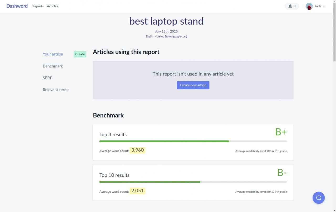
Task: Click readability level text in Top 10 card
Action: 261,192
